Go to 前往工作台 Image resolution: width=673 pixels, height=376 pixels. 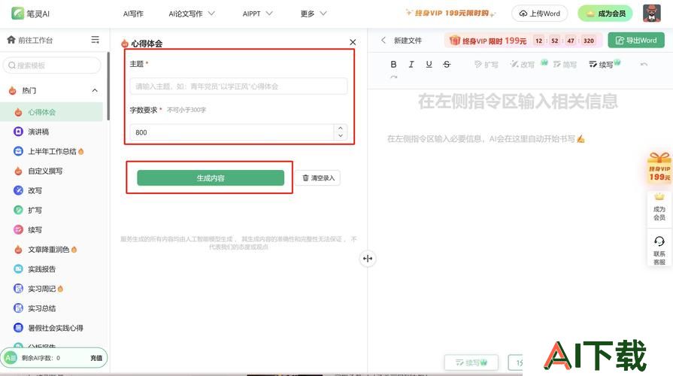30,40
